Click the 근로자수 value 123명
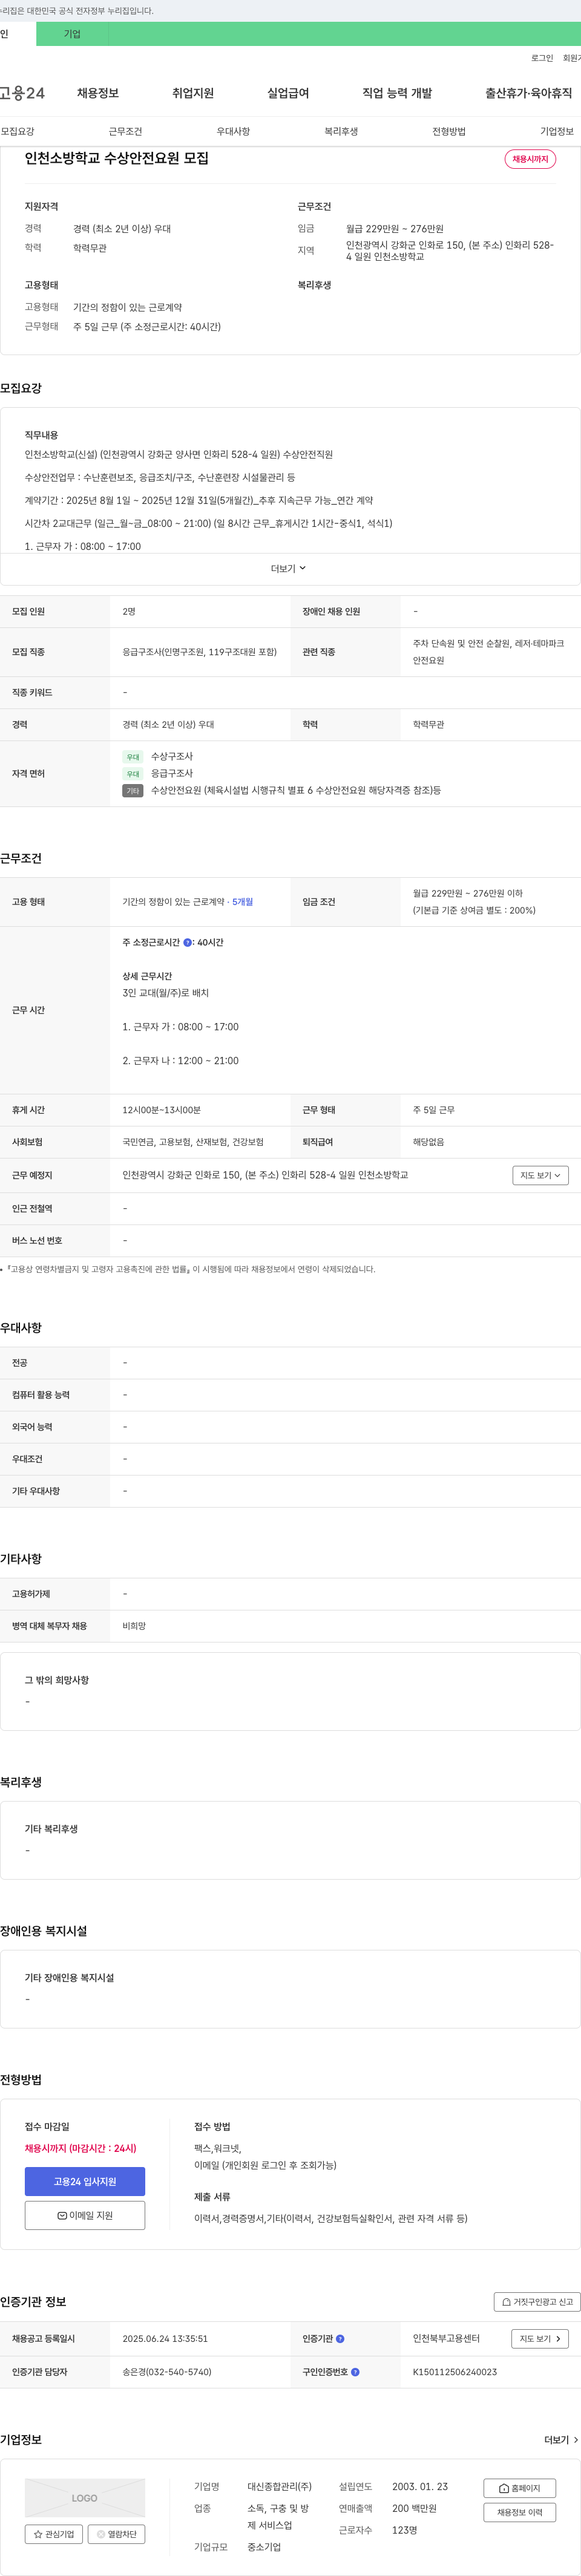The width and height of the screenshot is (581, 2576). coord(404,2530)
